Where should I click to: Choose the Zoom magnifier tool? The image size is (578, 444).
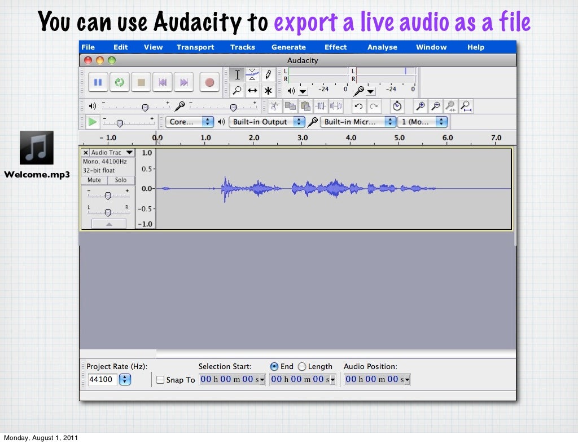point(237,90)
